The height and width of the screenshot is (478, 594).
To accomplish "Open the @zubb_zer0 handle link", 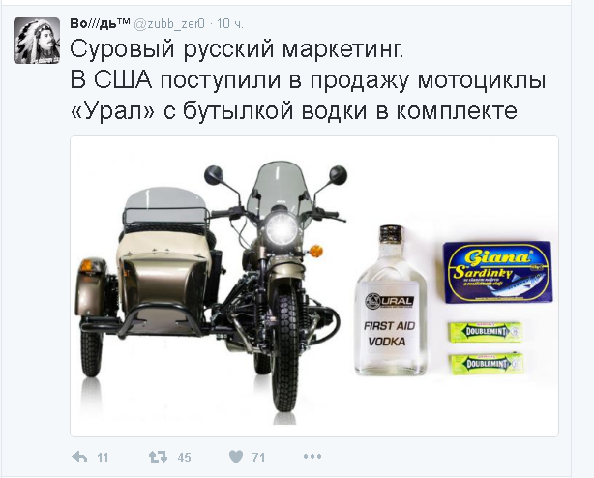I will (x=169, y=24).
